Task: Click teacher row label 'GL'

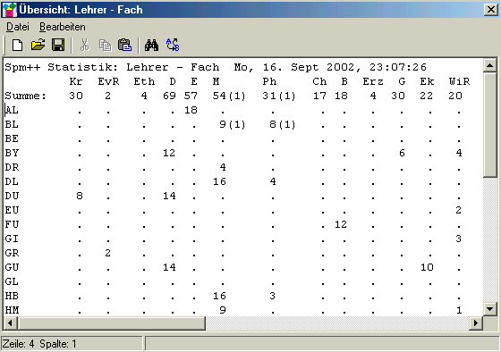Action: point(12,281)
